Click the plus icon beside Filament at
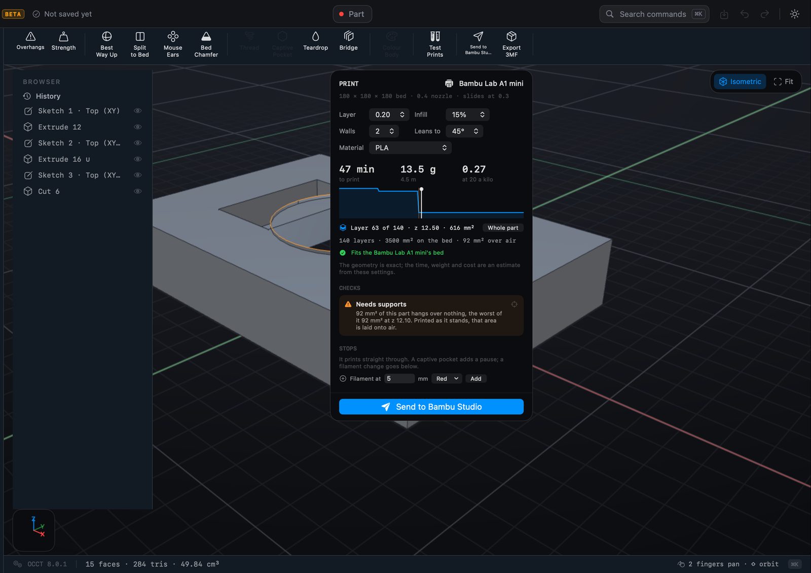This screenshot has width=811, height=573. (343, 379)
